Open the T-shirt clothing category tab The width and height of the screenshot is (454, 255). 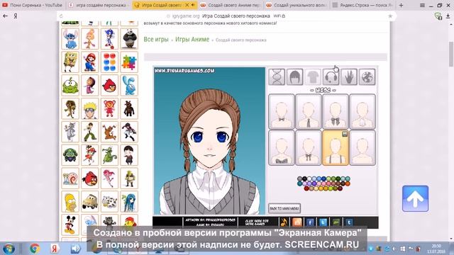pyautogui.click(x=313, y=76)
